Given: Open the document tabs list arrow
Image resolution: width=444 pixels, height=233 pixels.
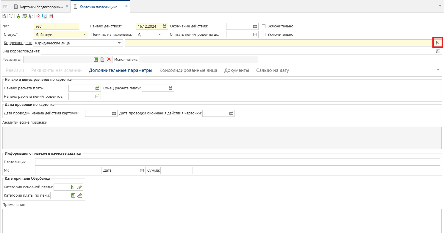Looking at the screenshot, I should click(440, 6).
